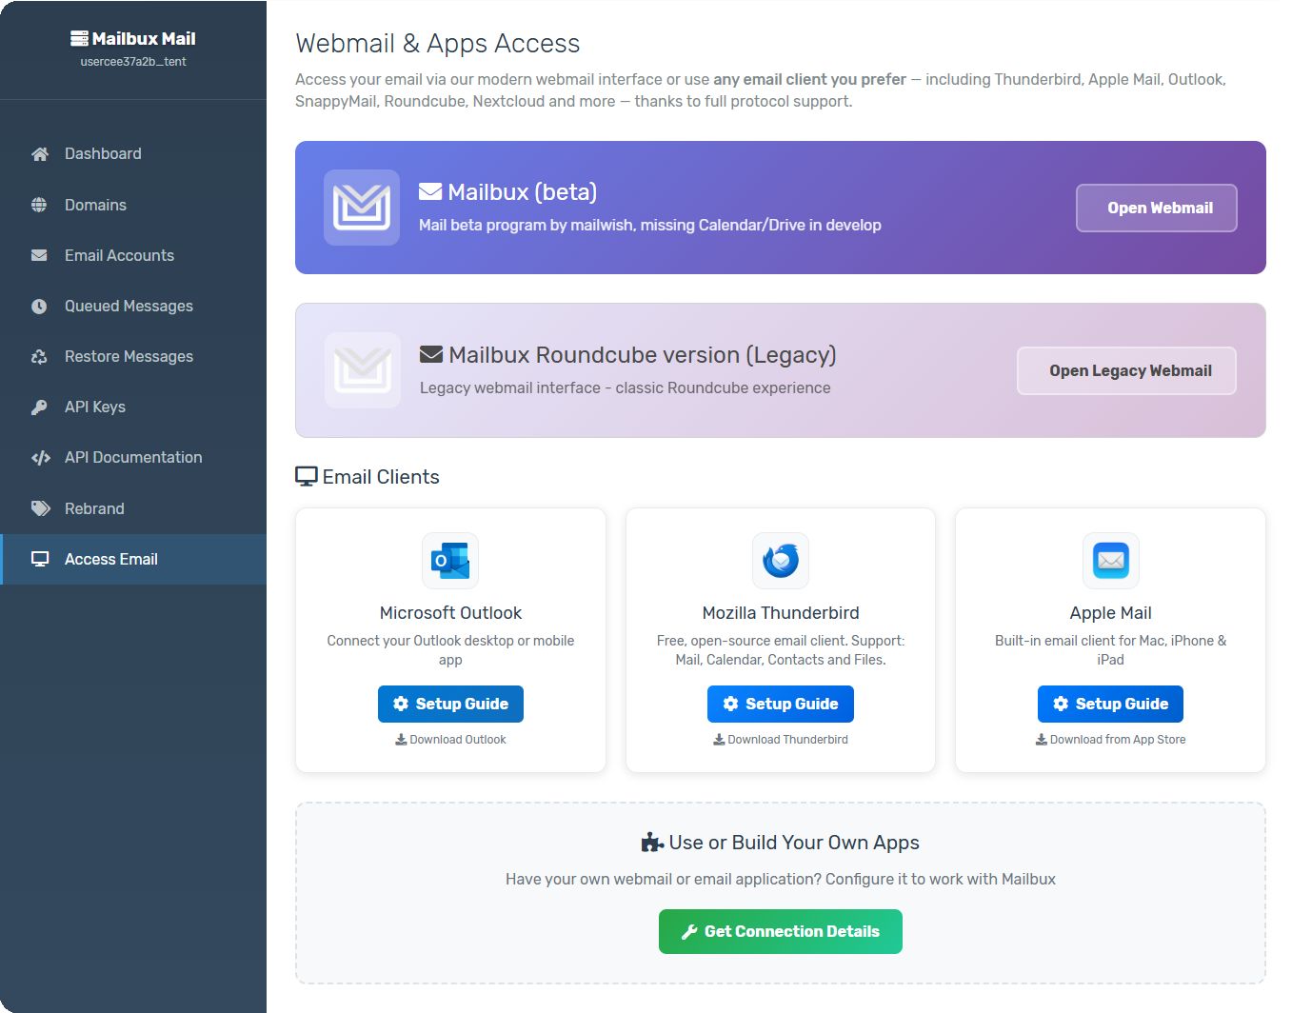This screenshot has height=1013, width=1292.
Task: Click Mozilla Thunderbird card title
Action: pos(781,613)
